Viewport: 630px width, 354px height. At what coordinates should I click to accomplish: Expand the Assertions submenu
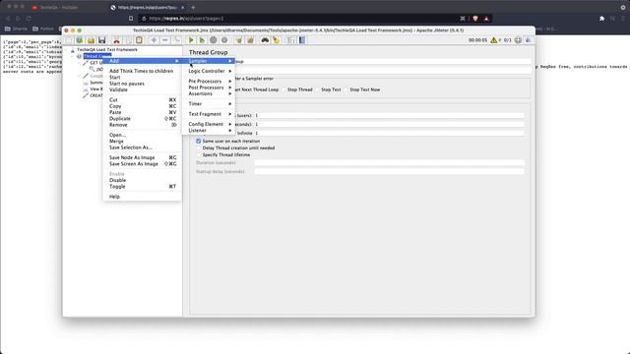coord(209,93)
